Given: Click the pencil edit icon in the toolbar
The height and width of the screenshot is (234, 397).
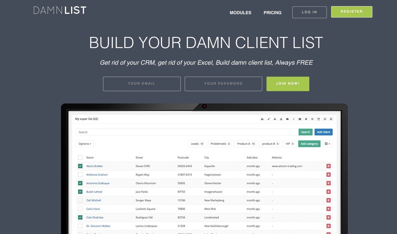Looking at the screenshot, I should pyautogui.click(x=269, y=119).
